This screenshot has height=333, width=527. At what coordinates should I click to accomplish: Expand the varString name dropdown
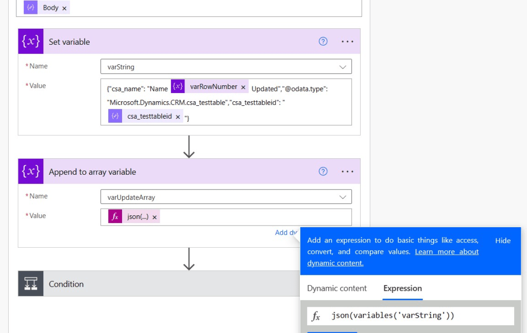[343, 67]
